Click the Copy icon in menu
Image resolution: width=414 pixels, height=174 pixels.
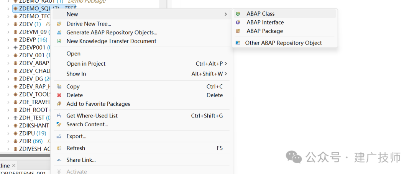coord(59,87)
